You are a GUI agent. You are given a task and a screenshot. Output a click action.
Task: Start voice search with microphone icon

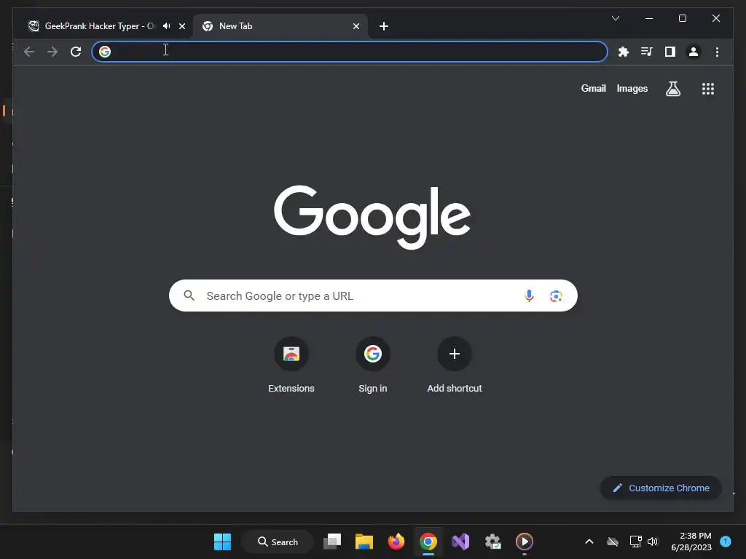(529, 296)
